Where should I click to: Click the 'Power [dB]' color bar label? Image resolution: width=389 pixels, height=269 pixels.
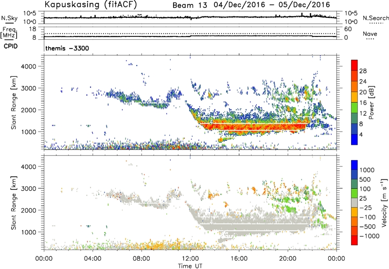tap(371, 102)
